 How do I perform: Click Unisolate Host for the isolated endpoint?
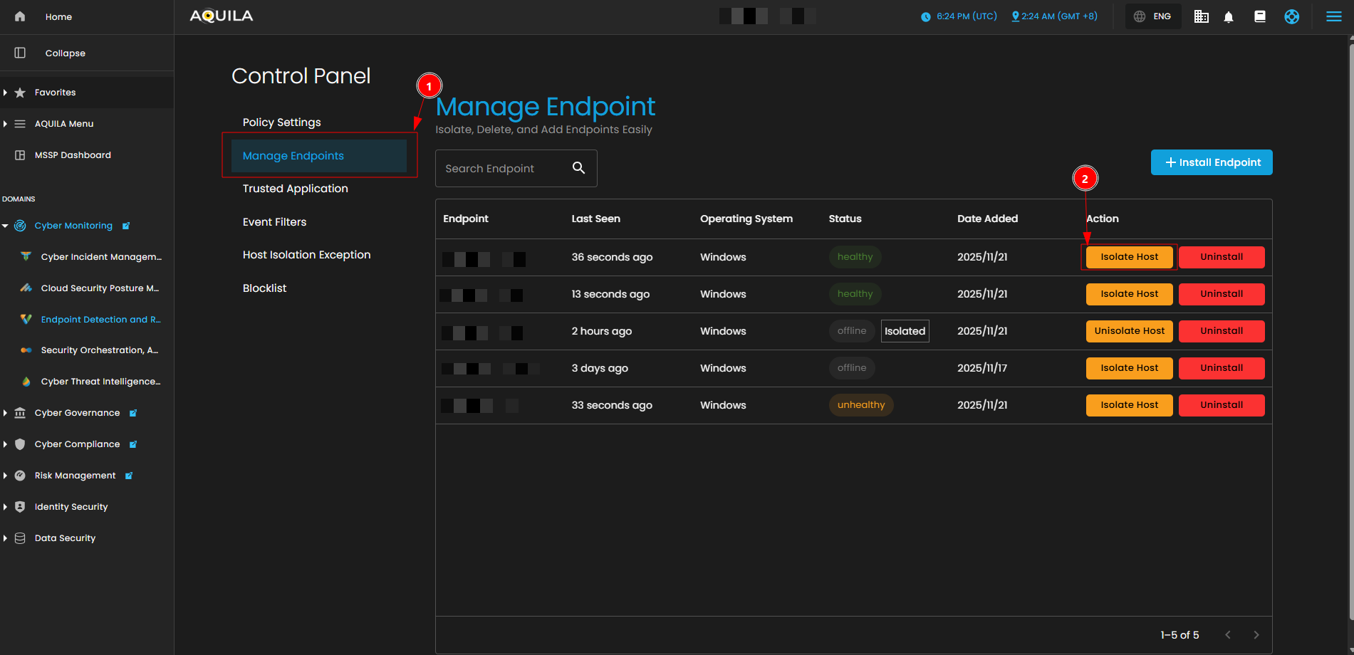click(1129, 331)
